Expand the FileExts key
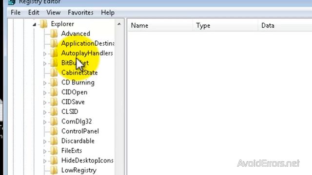The width and height of the screenshot is (312, 175). (44, 151)
